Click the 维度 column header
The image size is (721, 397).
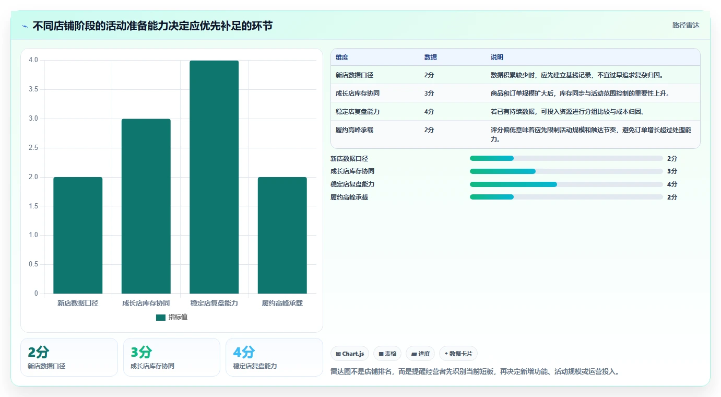tap(342, 57)
